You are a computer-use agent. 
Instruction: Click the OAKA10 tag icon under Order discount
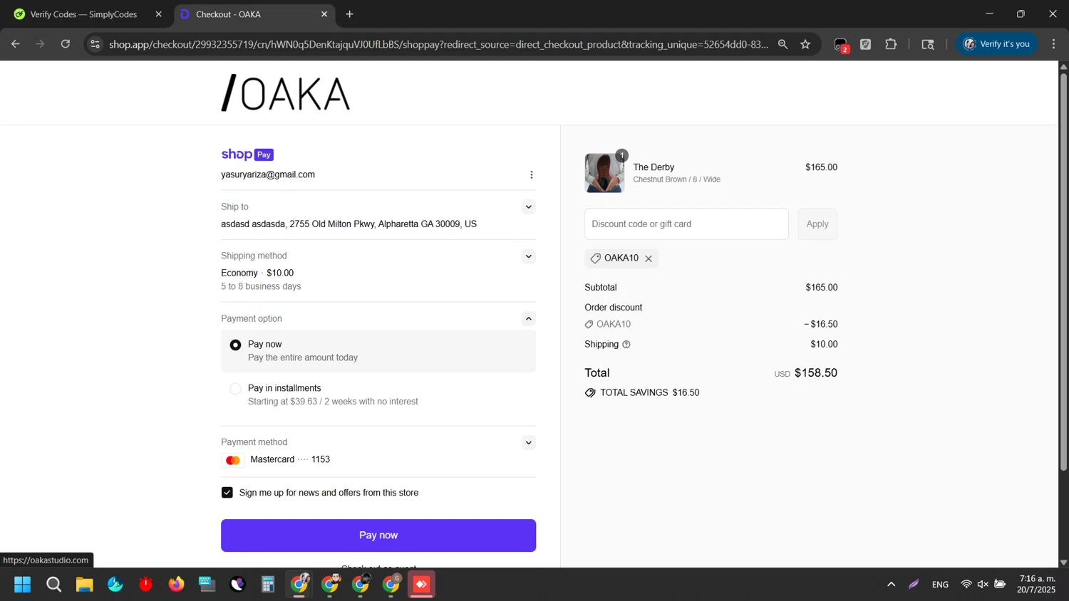589,325
